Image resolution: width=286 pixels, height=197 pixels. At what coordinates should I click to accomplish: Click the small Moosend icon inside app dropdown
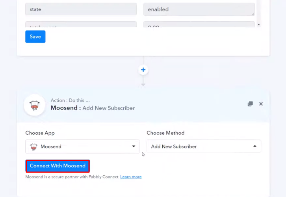33,147
